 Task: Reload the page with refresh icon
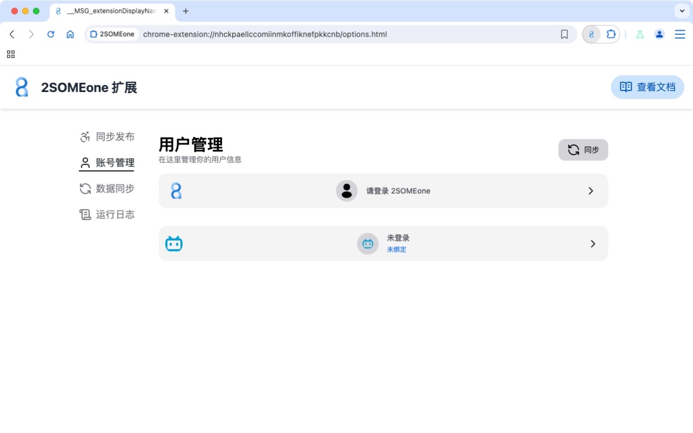[51, 34]
